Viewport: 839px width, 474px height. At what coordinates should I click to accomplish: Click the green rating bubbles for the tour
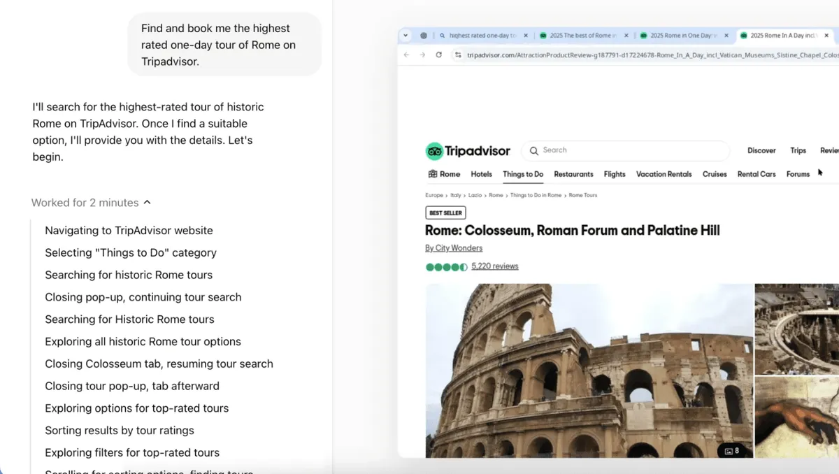pos(446,266)
